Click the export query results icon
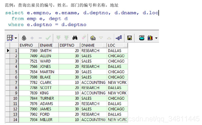The height and width of the screenshot is (125, 202). (x=93, y=38)
